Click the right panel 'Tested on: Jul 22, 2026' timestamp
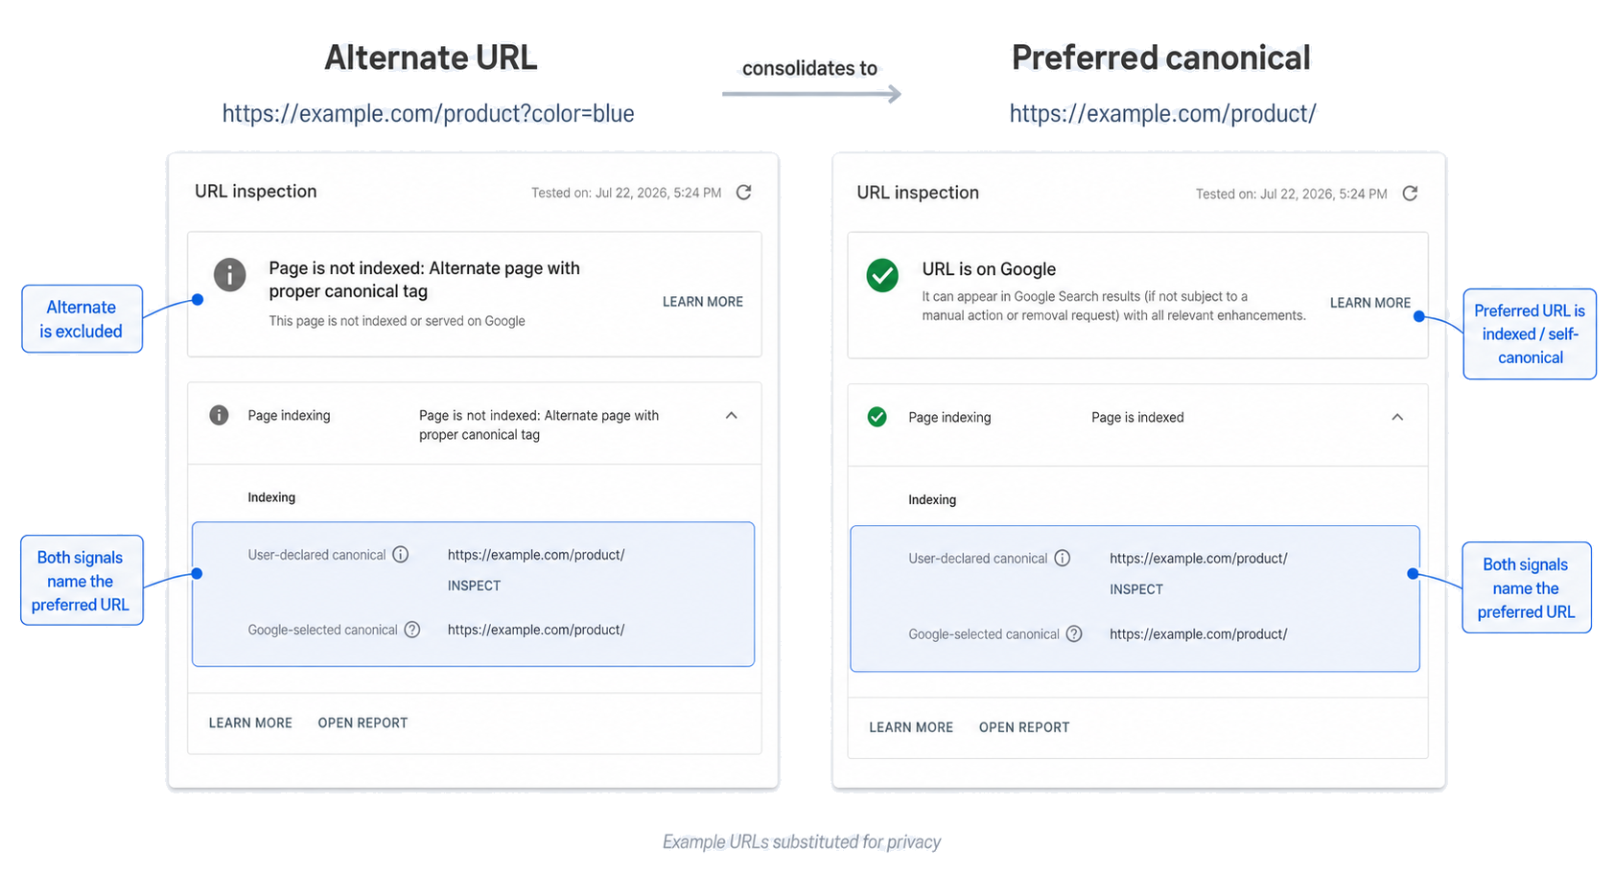 click(1291, 194)
